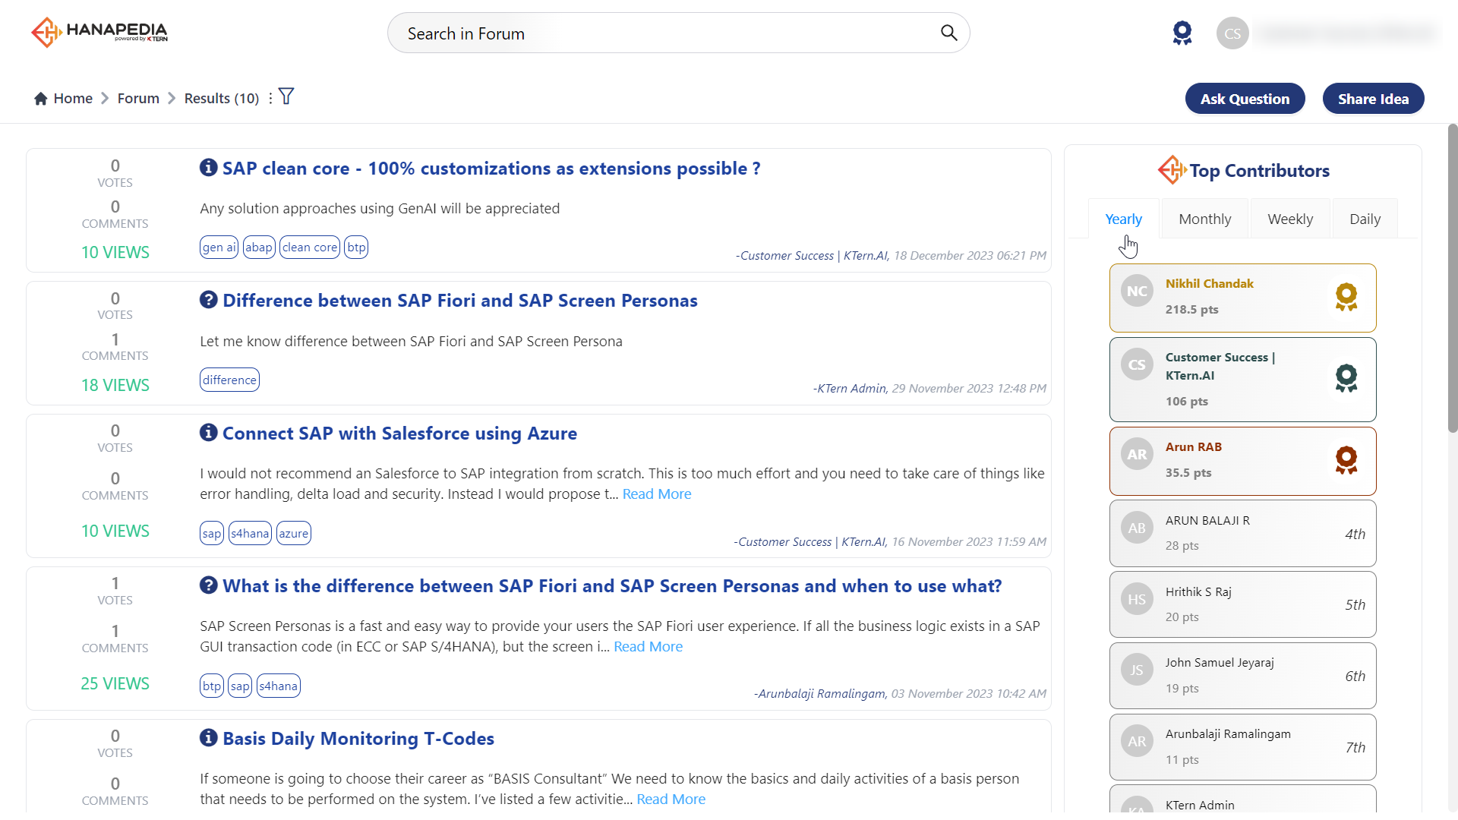This screenshot has width=1458, height=820.
Task: Open the three-dot options next to Results
Action: click(x=270, y=99)
